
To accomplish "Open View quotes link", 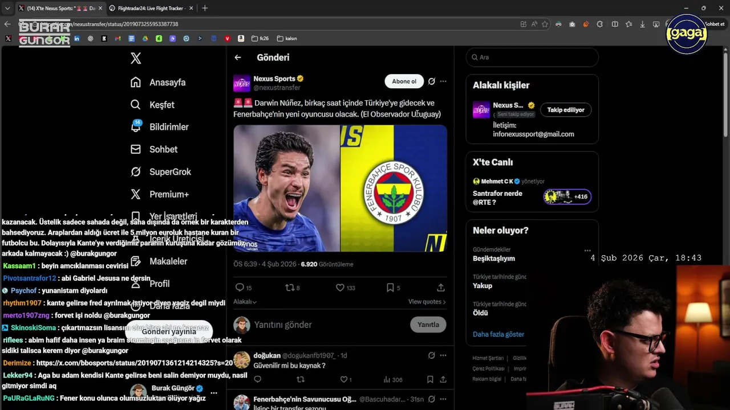I will coord(427,302).
